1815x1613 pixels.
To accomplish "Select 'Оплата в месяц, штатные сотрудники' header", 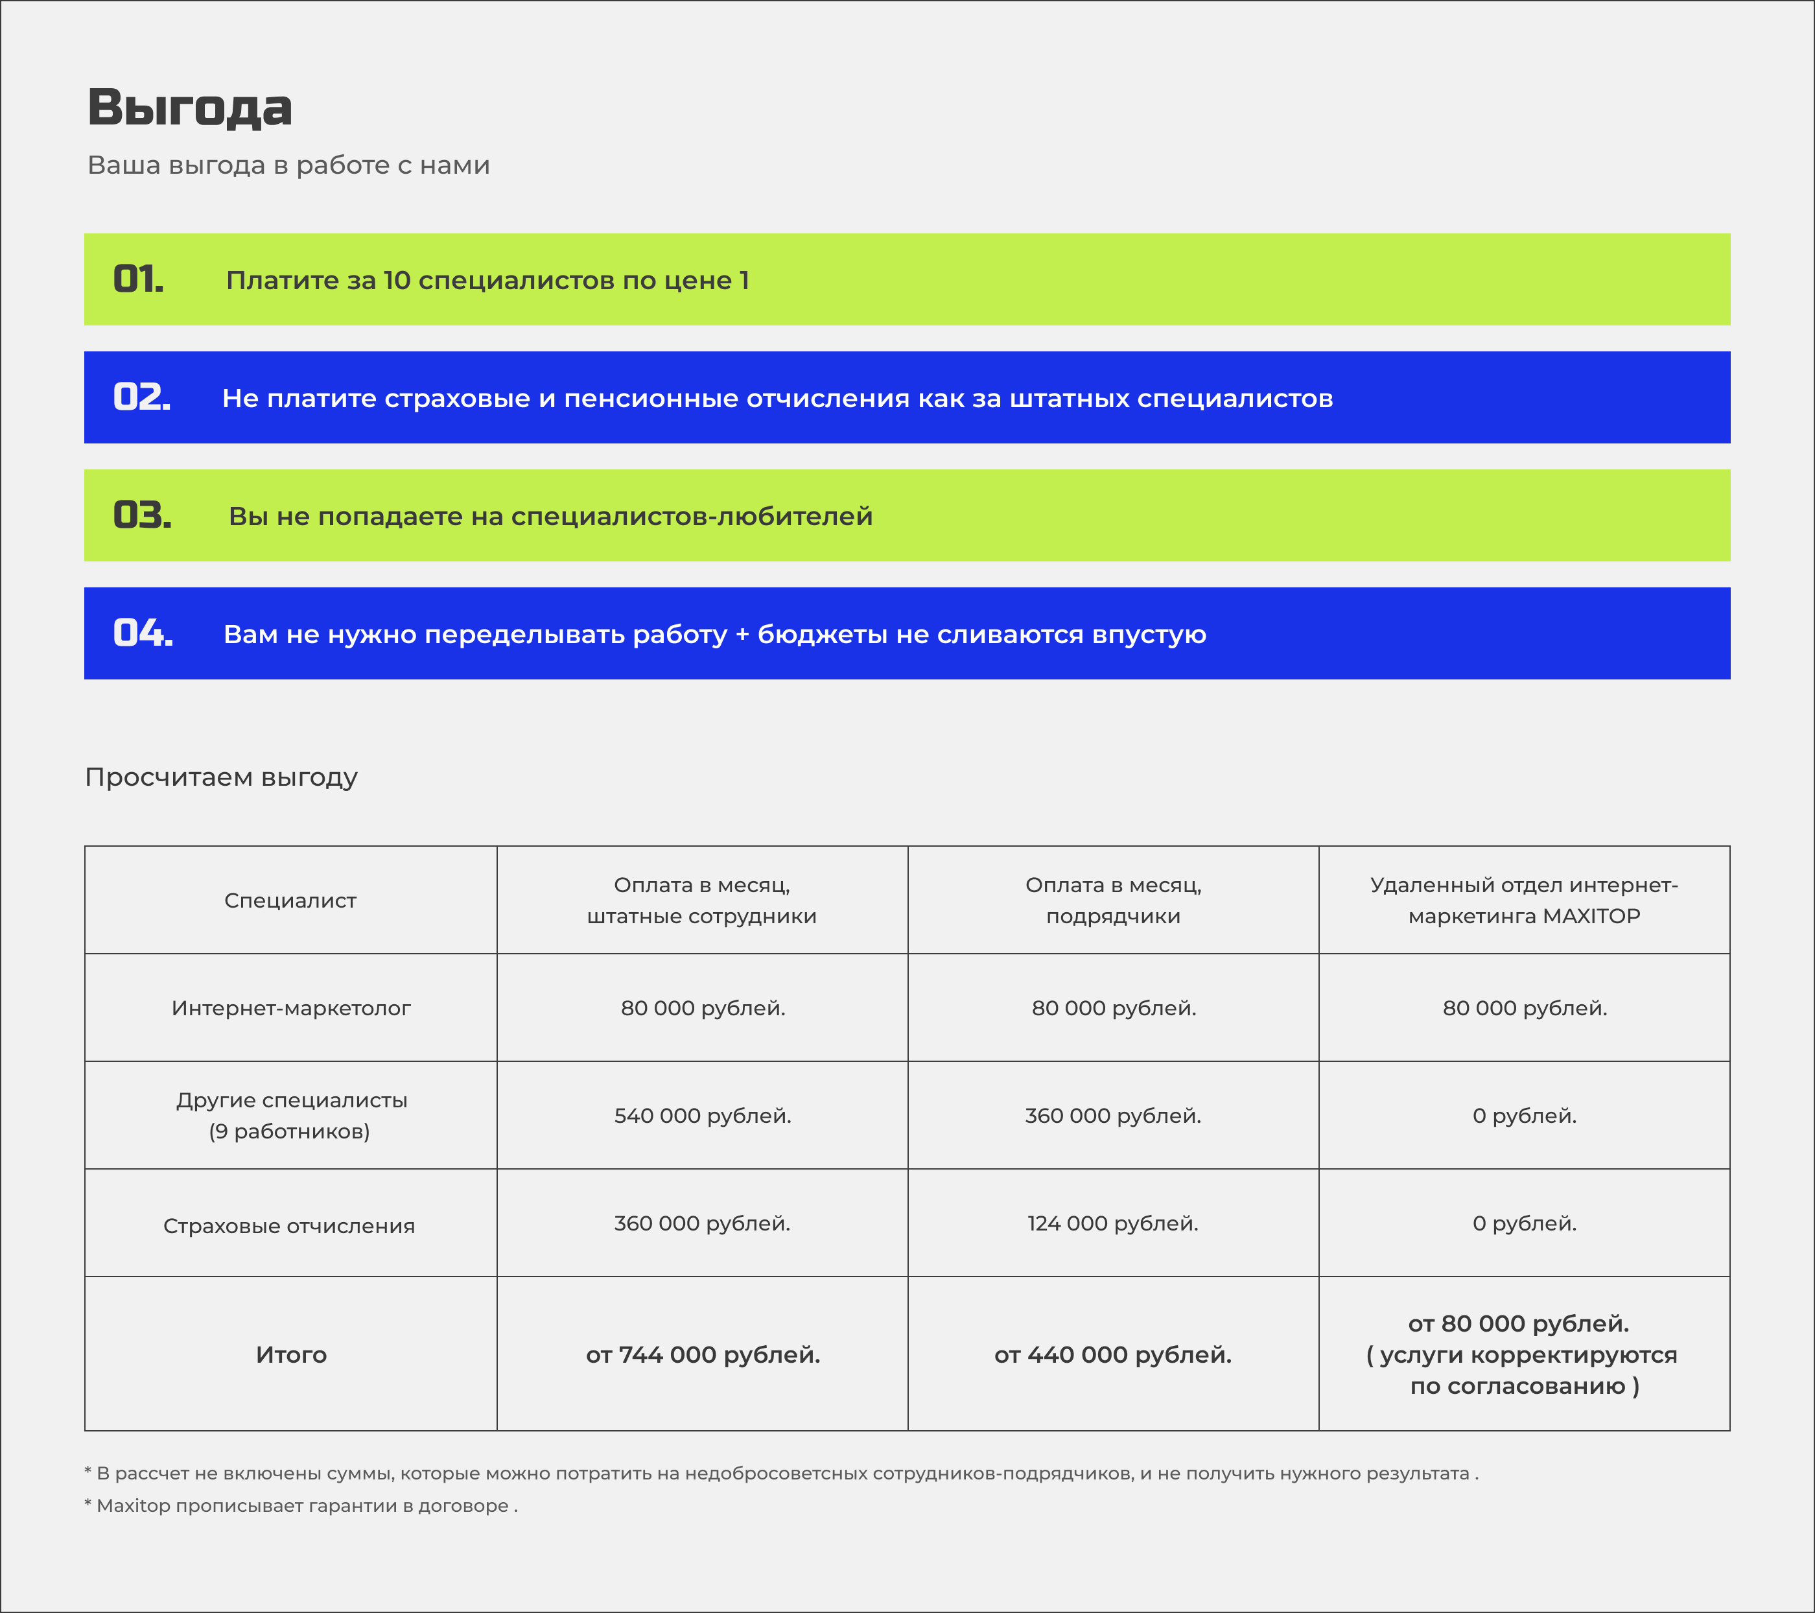I will pyautogui.click(x=701, y=901).
